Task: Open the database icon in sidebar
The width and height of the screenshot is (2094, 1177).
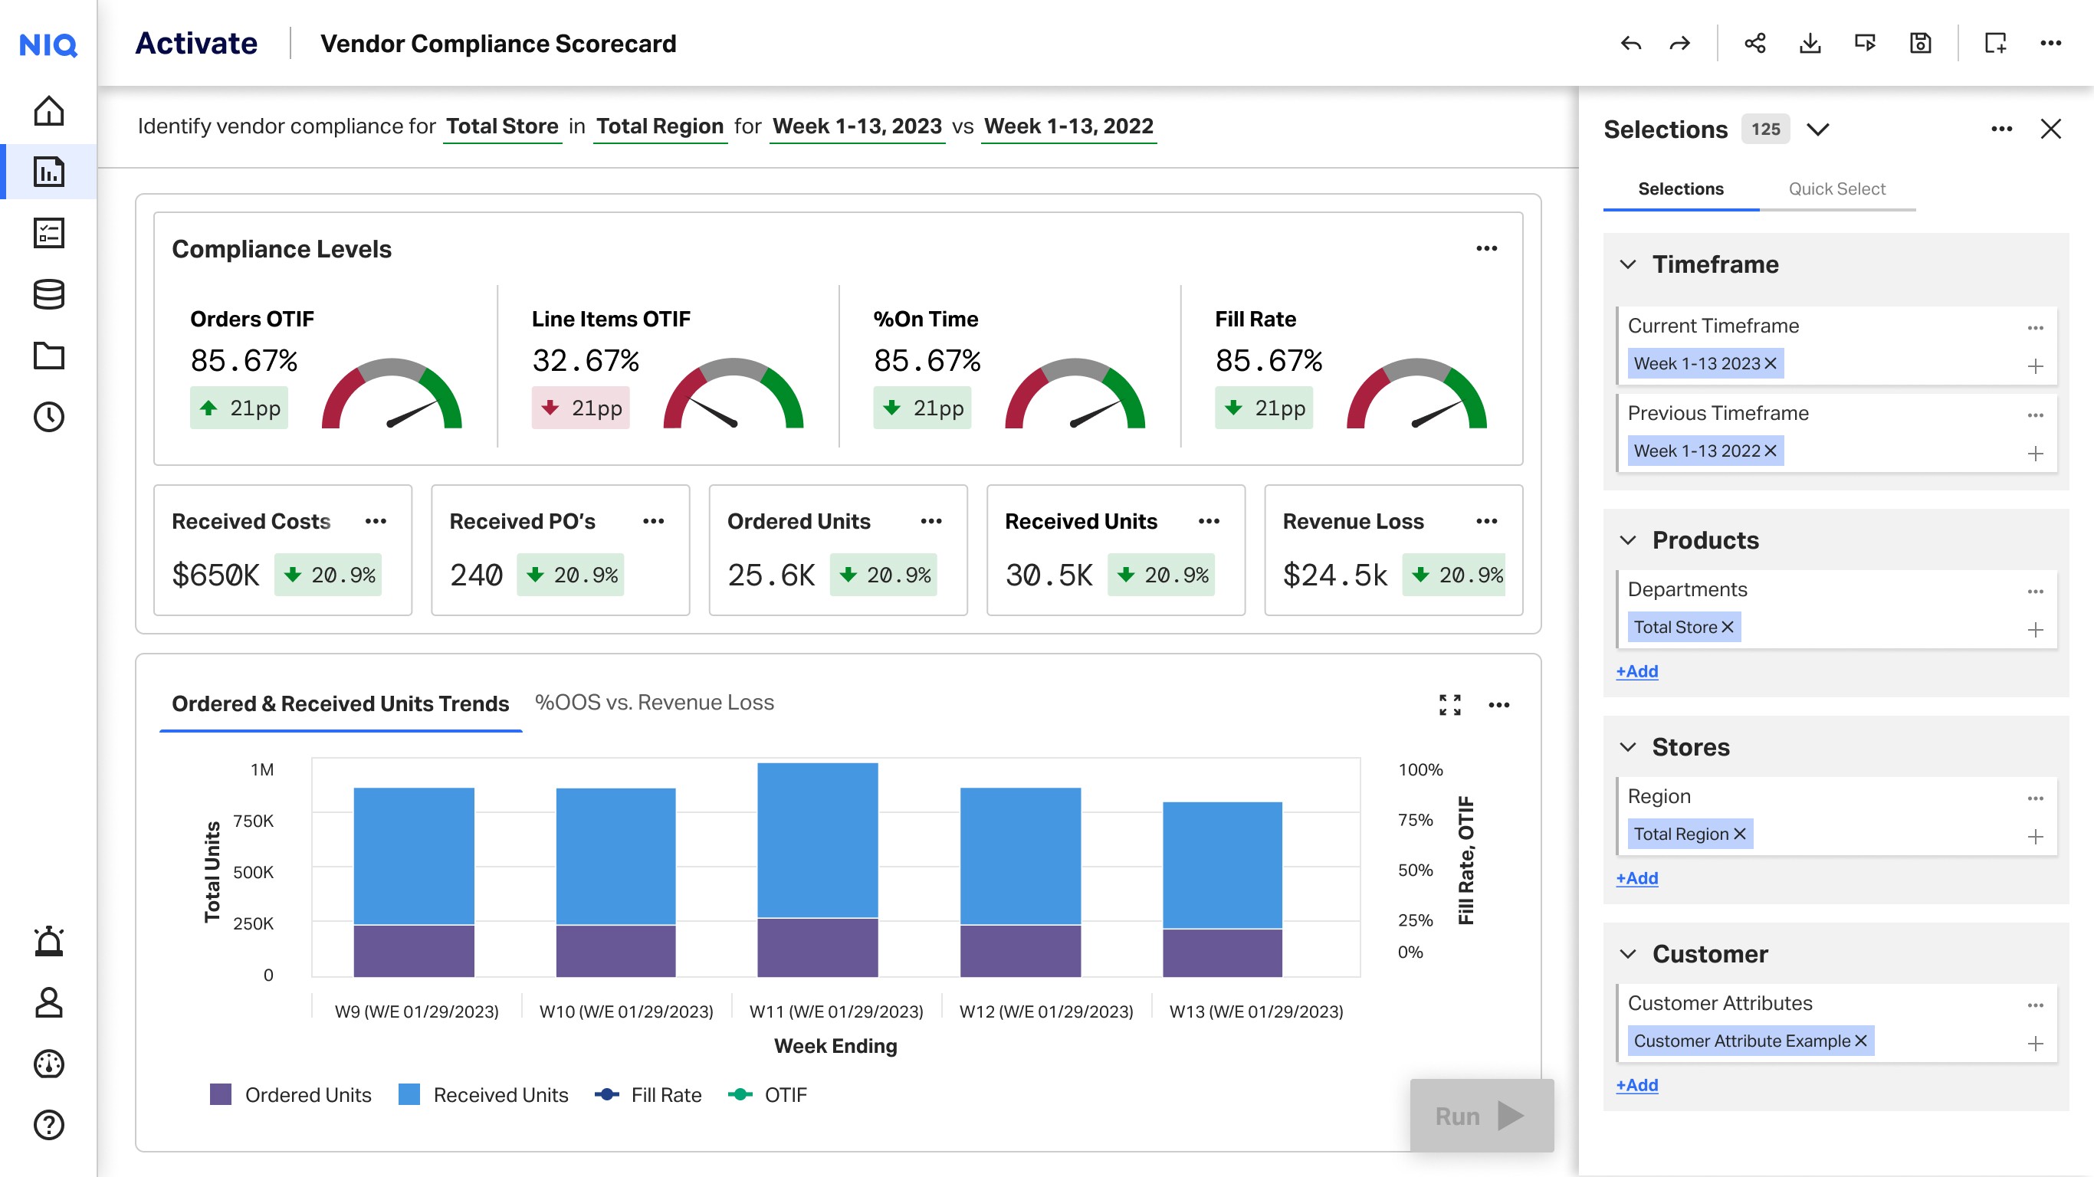Action: pos(49,294)
